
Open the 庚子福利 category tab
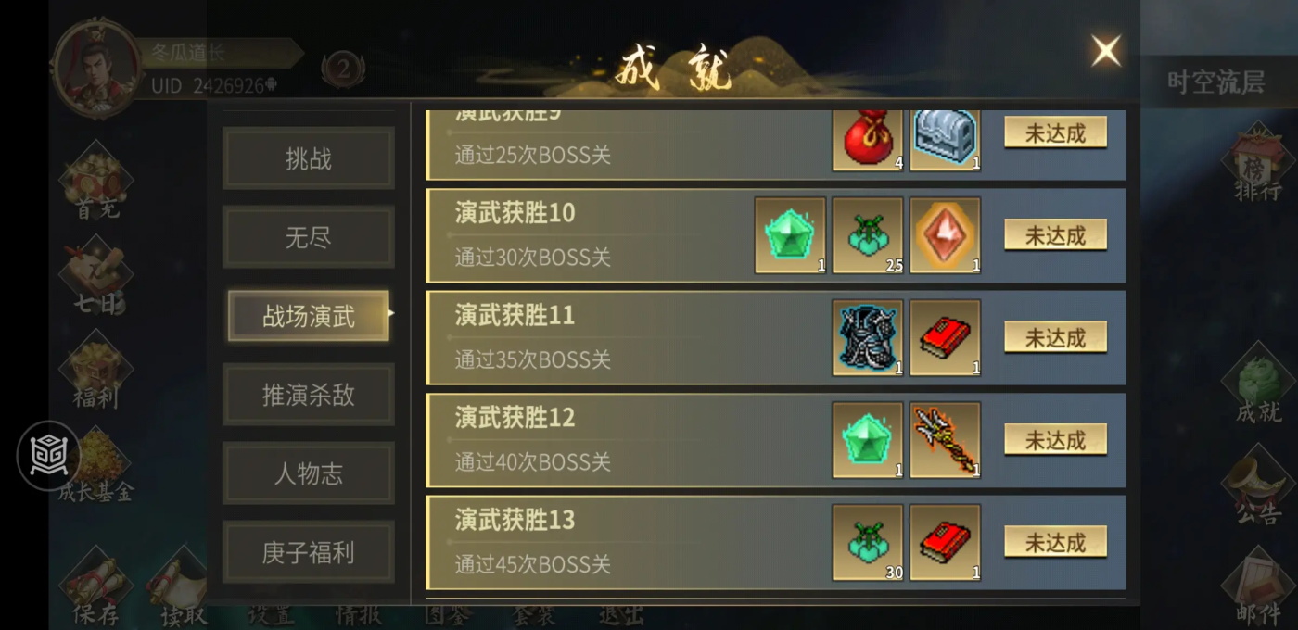pos(309,552)
